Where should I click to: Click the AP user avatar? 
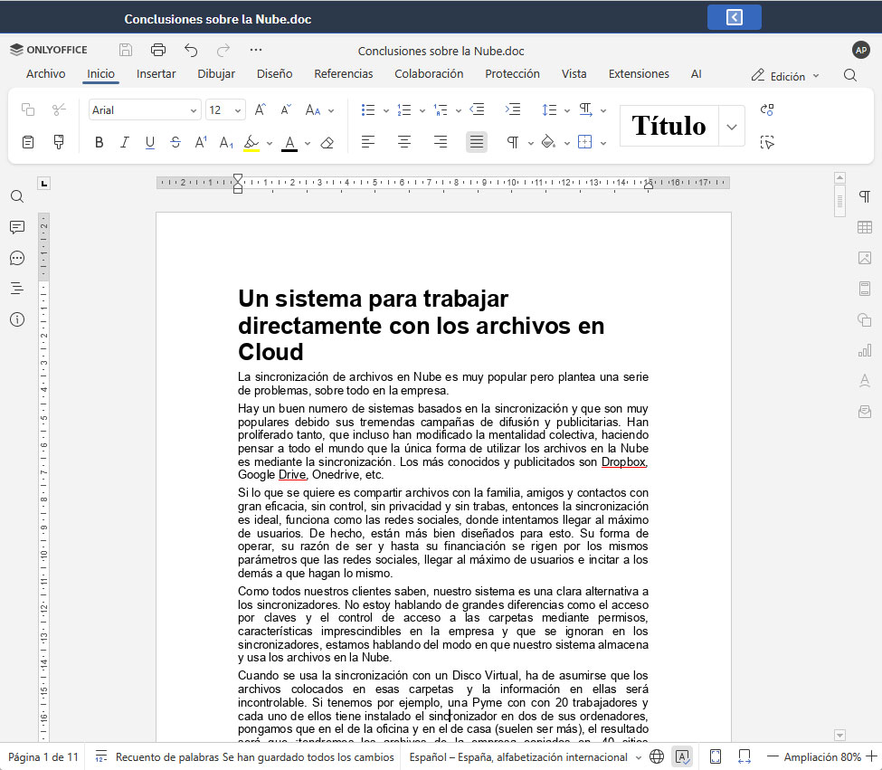click(861, 50)
